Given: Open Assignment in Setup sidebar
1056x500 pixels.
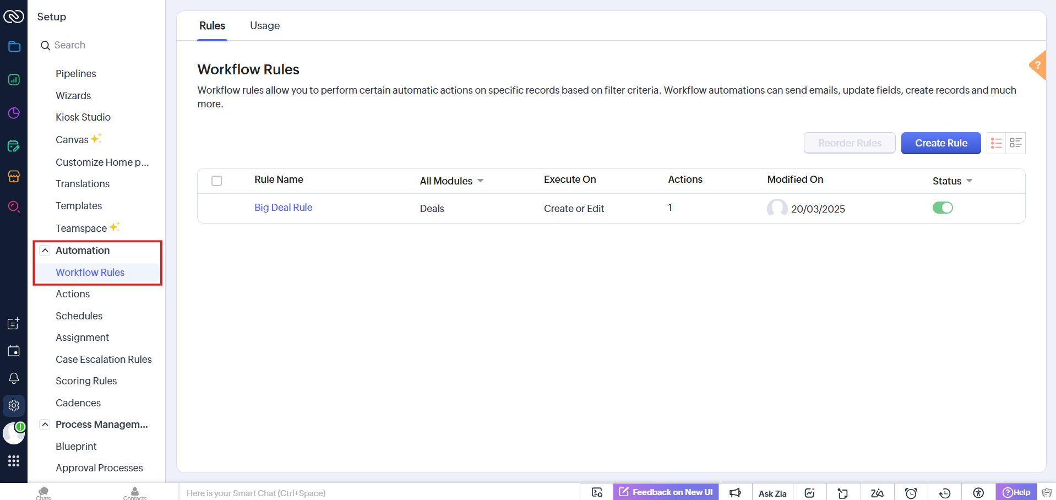Looking at the screenshot, I should tap(82, 338).
